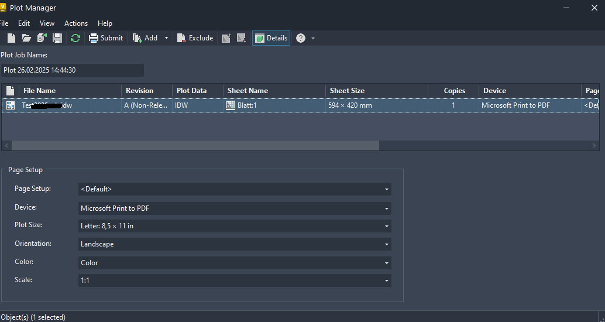Screen dimensions: 605x322
Task: Click 'Object(s) (1 selected)' status text
Action: click(33, 317)
